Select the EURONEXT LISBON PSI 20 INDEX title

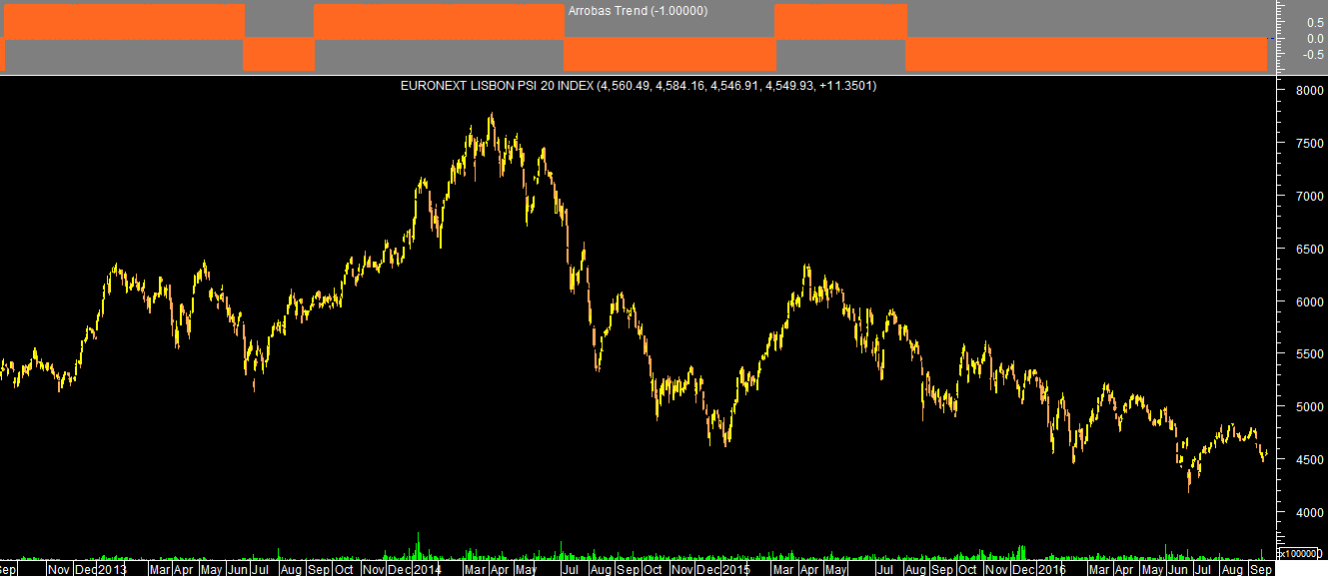coord(639,87)
